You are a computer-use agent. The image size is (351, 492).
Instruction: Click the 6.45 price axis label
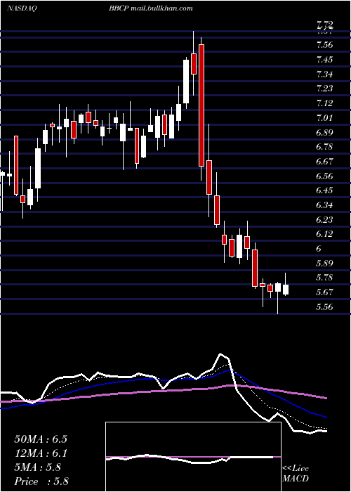click(x=324, y=190)
